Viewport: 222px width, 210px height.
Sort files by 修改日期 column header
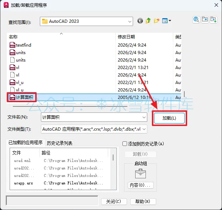point(144,37)
